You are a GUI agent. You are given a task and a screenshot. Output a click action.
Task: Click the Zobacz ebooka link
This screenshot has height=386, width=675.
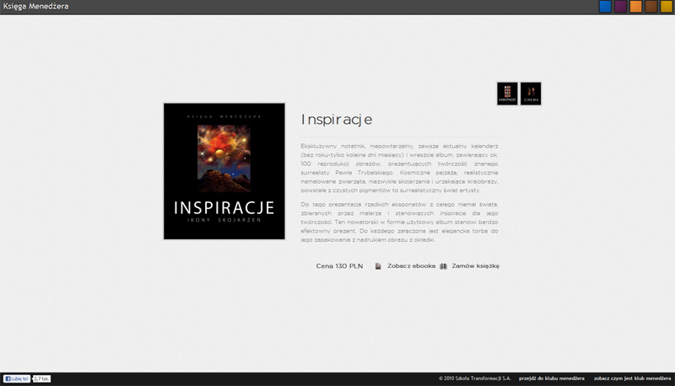coord(411,266)
